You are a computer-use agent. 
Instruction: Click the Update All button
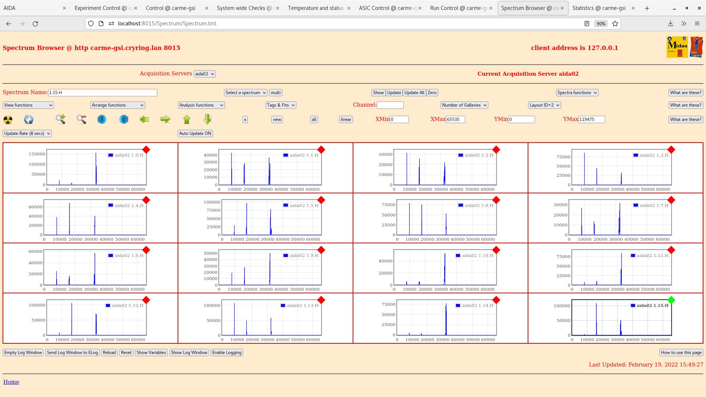tap(414, 93)
